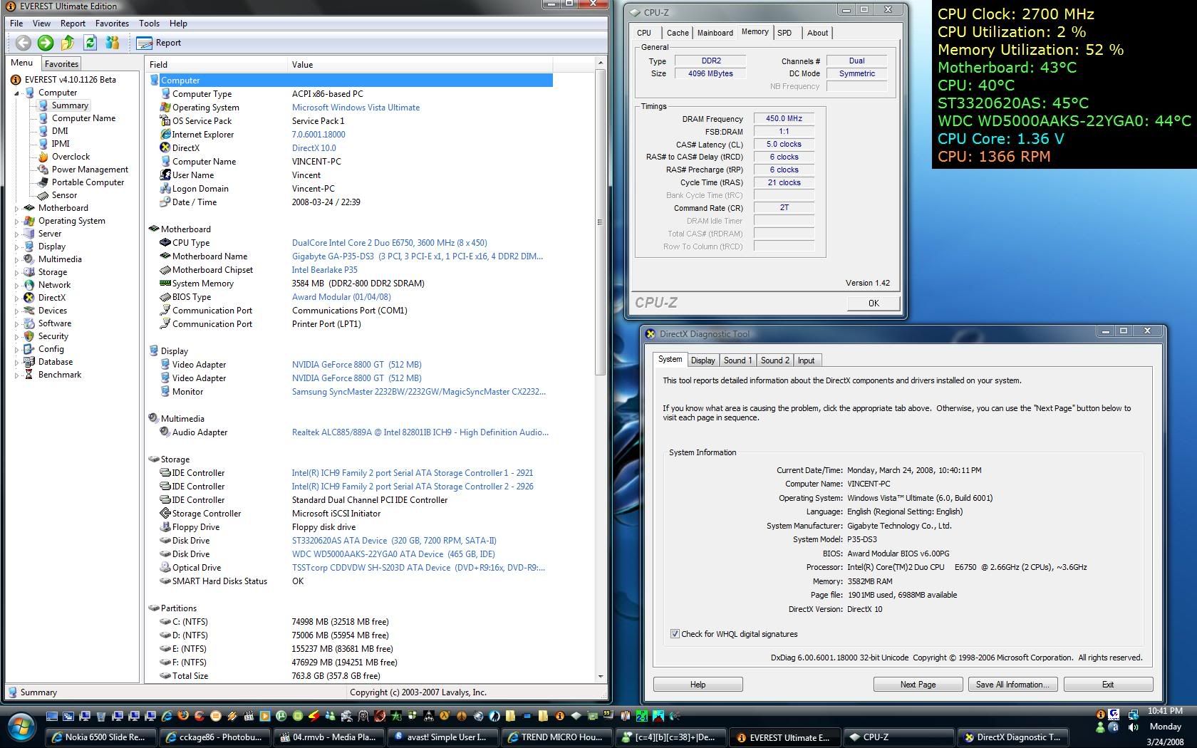Expand the Storage tree node
The image size is (1197, 748).
point(17,273)
